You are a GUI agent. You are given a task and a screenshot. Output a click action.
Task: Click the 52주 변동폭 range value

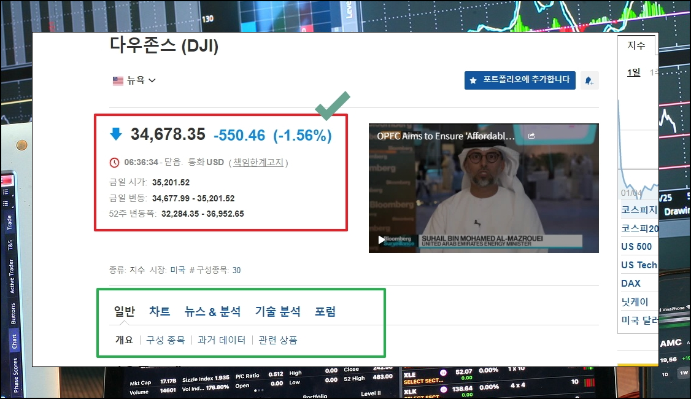(203, 214)
